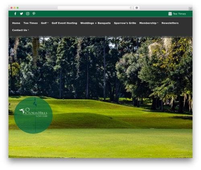Screen dimensions: 201x170
Task: Open the Newsletters page
Action: pyautogui.click(x=170, y=23)
